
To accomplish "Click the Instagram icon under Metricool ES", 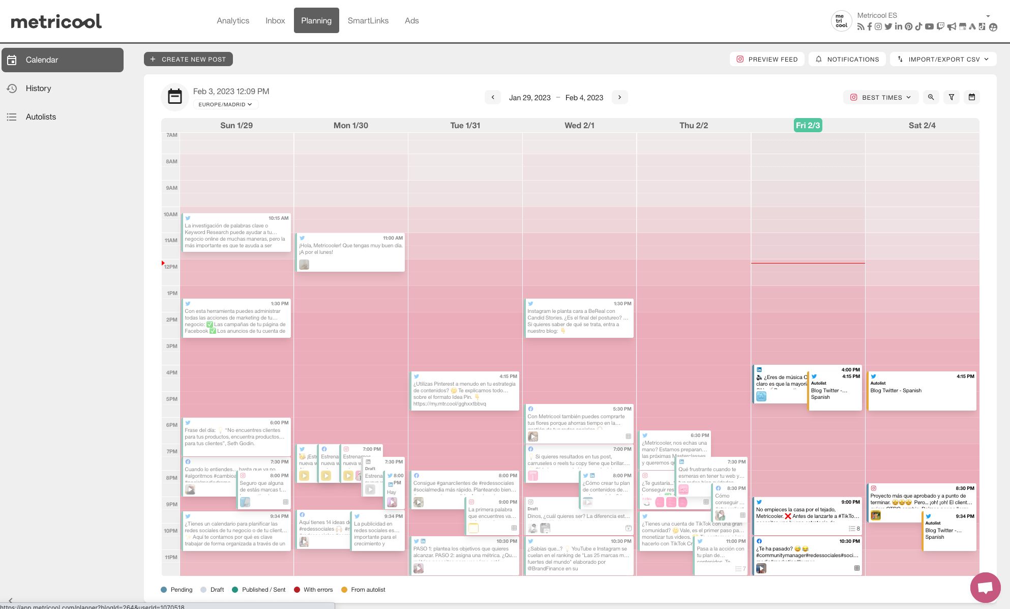I will point(878,26).
